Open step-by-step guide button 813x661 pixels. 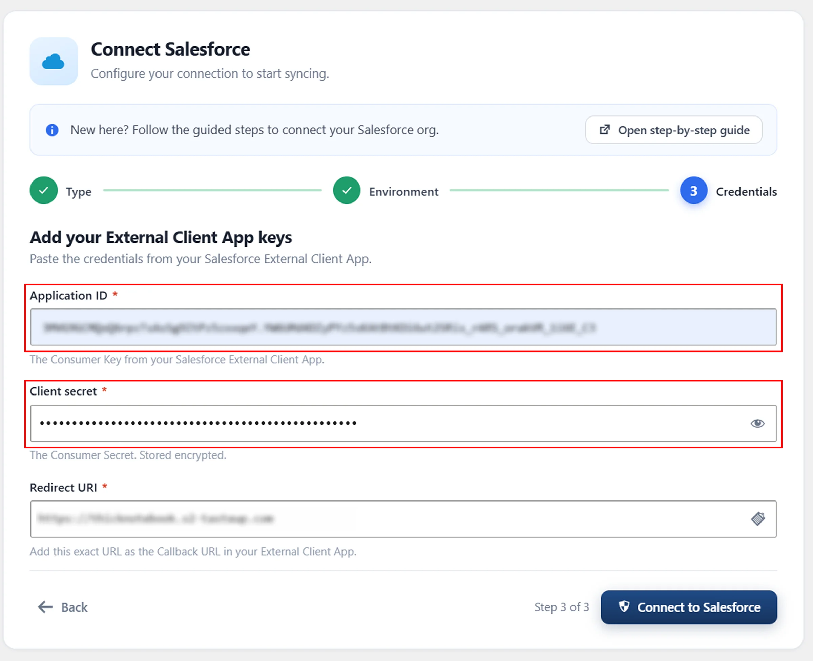[x=674, y=130]
